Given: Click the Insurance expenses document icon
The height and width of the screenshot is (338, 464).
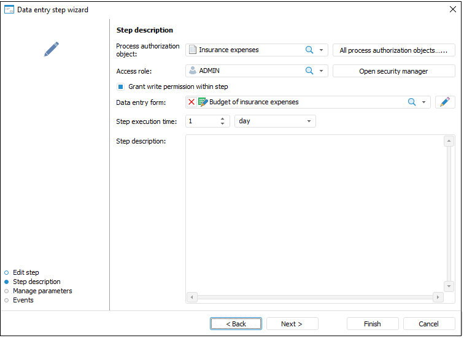Looking at the screenshot, I should 192,50.
